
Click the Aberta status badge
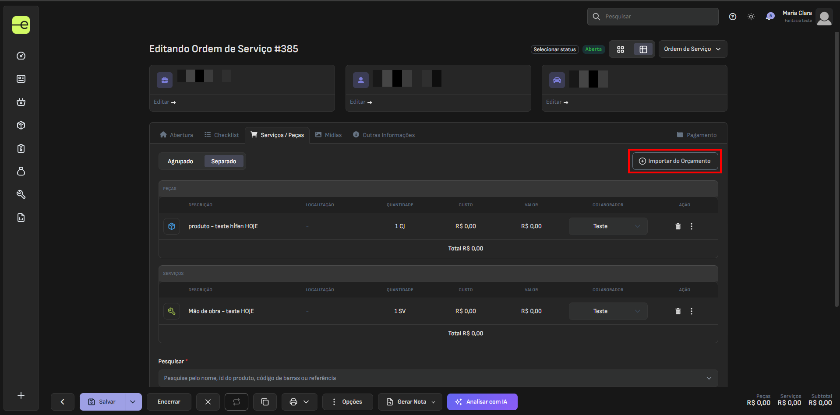coord(593,49)
